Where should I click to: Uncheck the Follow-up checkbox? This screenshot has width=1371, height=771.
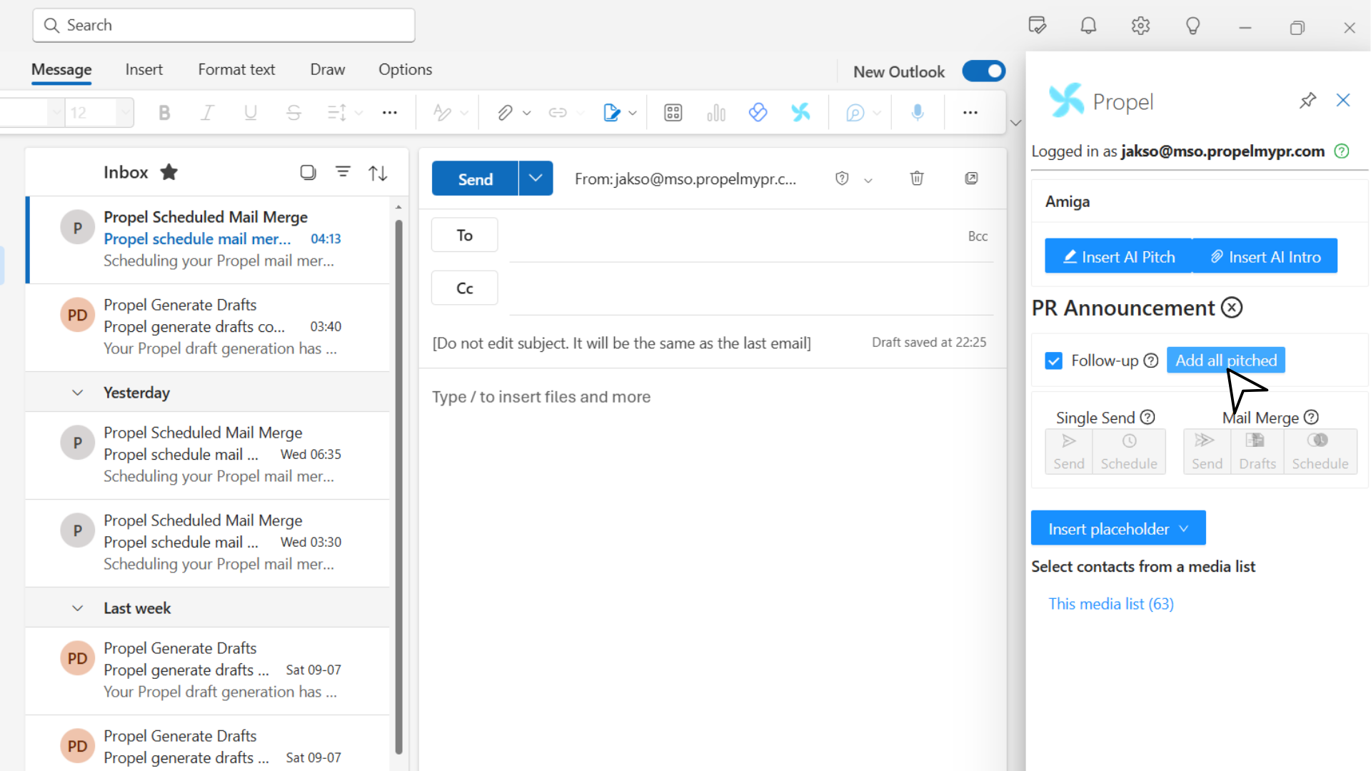(1053, 361)
